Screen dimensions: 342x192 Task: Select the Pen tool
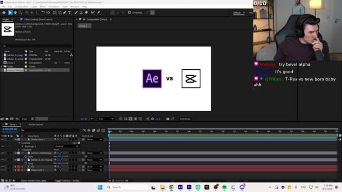point(65,13)
